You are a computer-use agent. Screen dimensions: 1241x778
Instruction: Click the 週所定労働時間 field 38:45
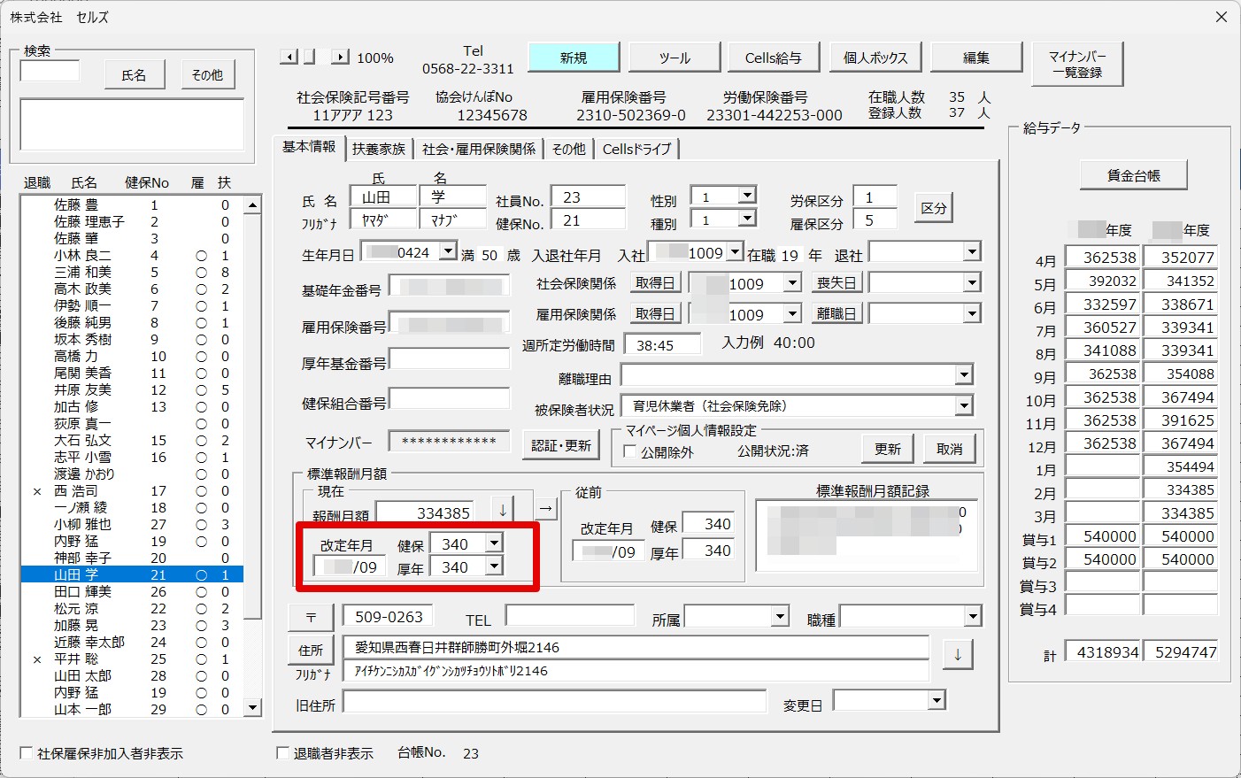pyautogui.click(x=663, y=345)
